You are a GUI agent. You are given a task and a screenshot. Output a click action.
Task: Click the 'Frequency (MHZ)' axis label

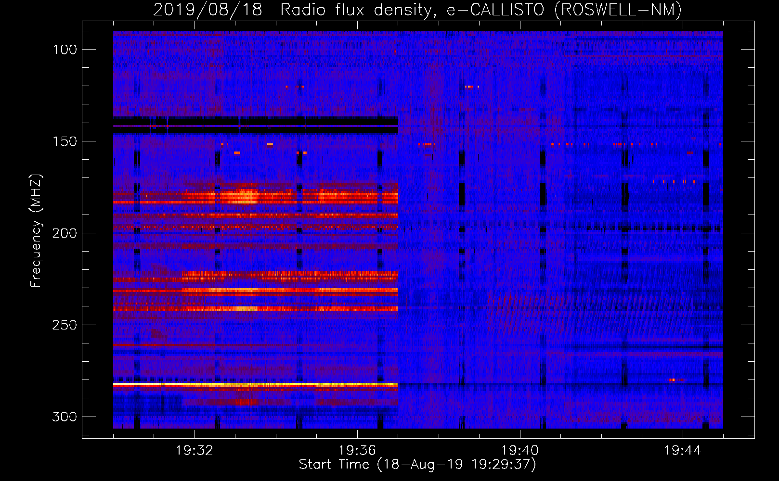coord(36,231)
